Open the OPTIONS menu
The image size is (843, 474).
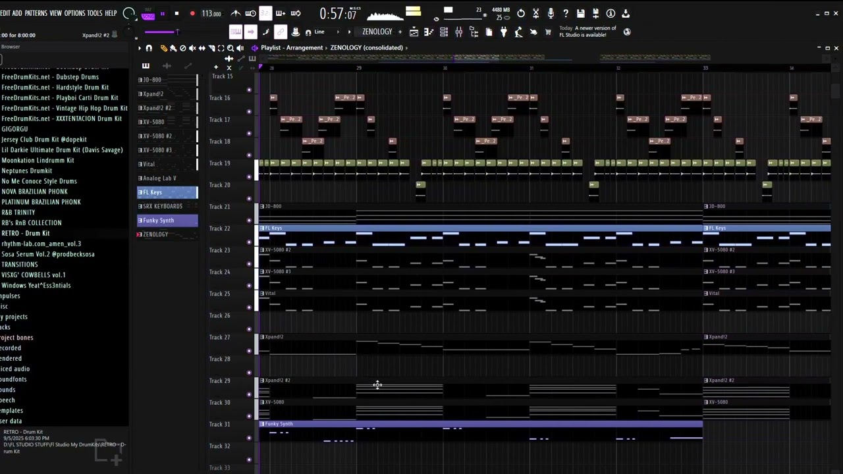[x=74, y=13]
